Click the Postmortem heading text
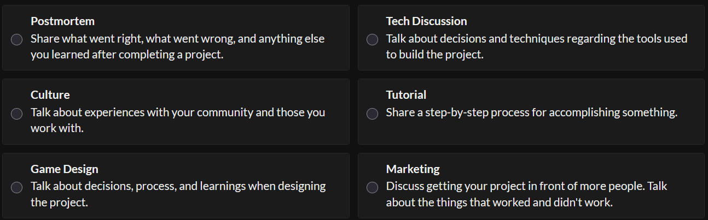Screen dimensions: 708x220 coord(62,21)
